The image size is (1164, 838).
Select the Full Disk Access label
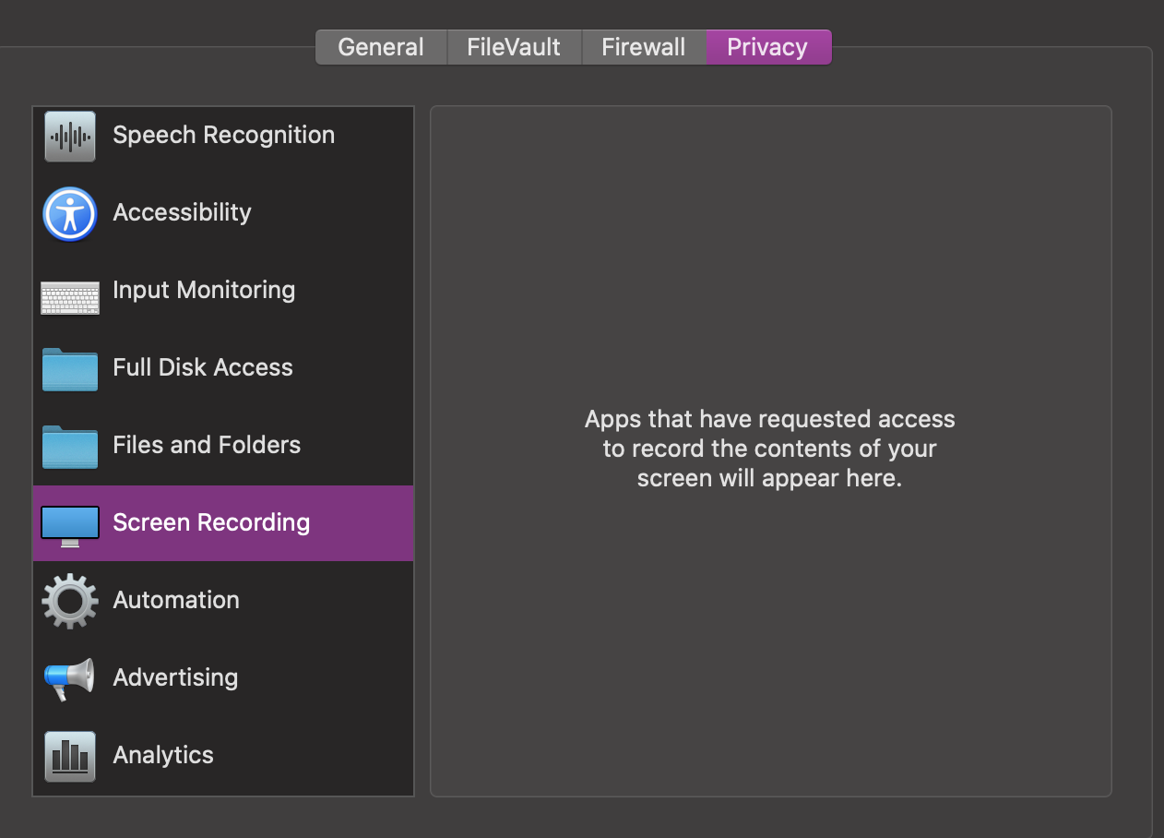coord(203,367)
